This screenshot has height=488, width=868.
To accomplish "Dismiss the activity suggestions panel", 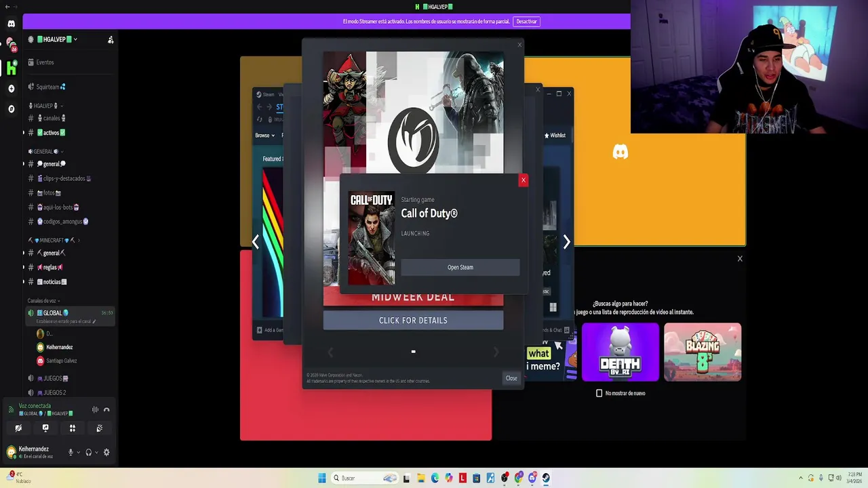I will [x=740, y=259].
